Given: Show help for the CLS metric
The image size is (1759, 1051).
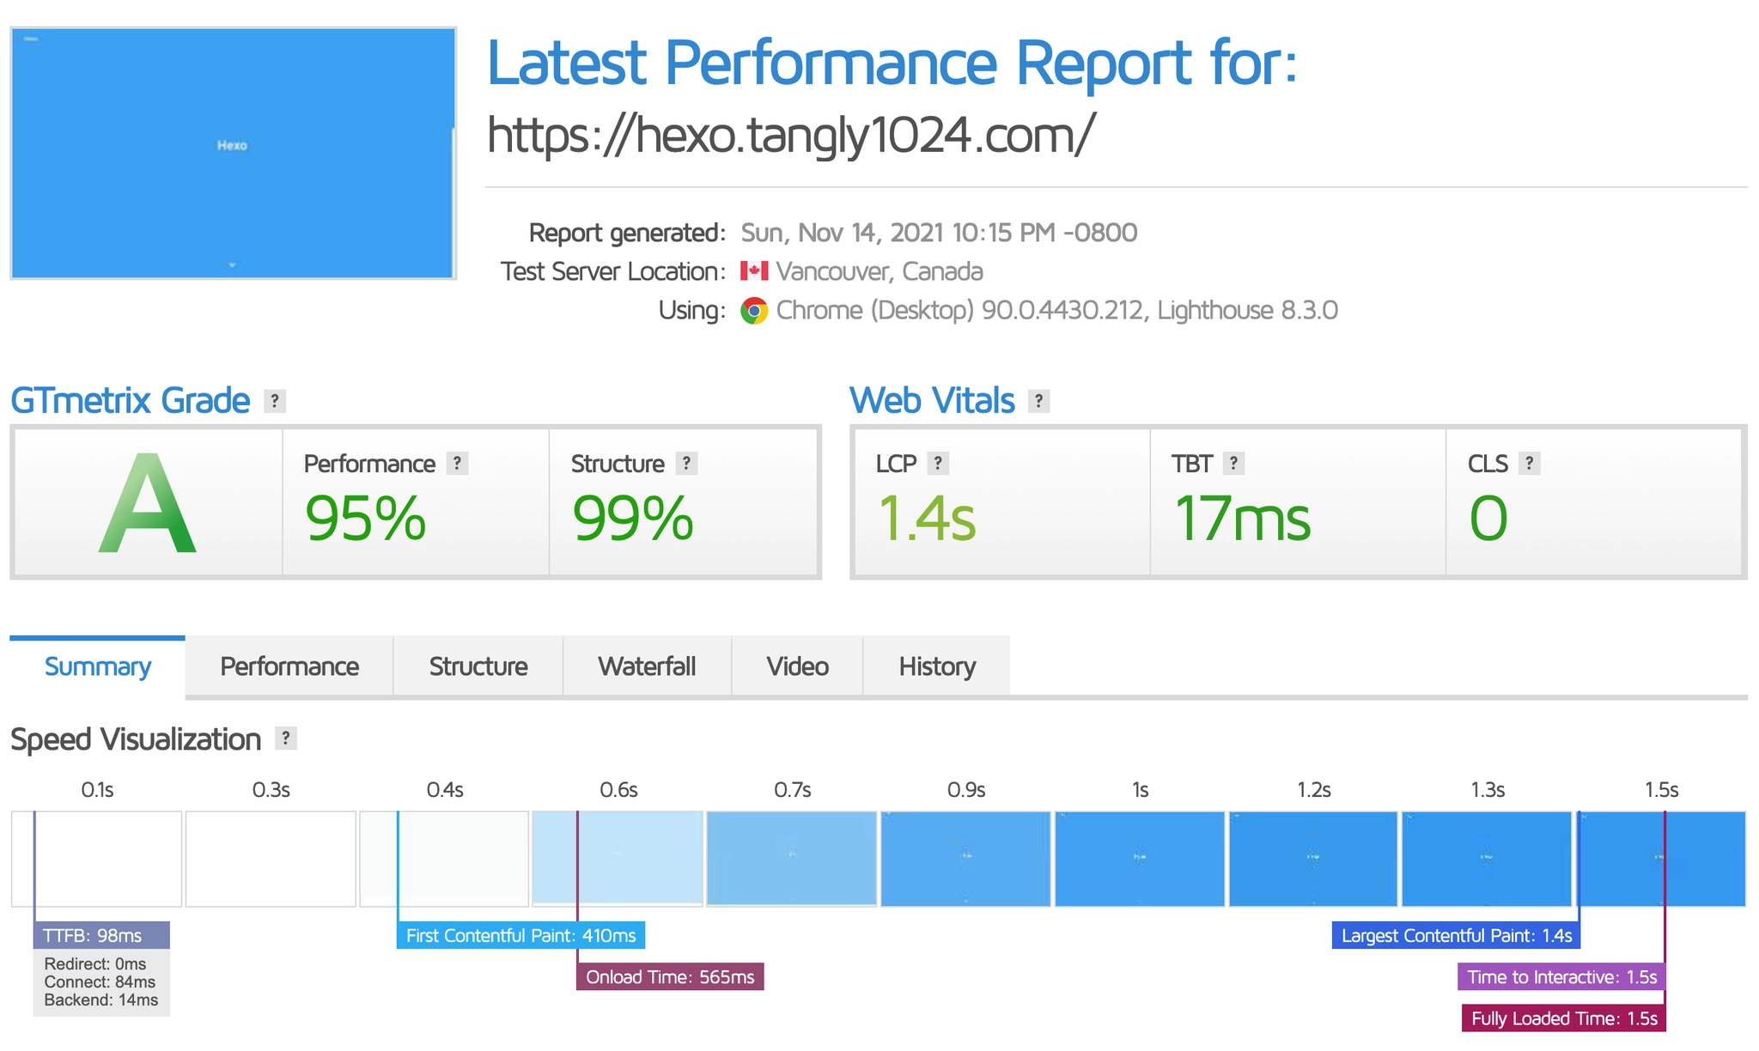Looking at the screenshot, I should click(1530, 464).
